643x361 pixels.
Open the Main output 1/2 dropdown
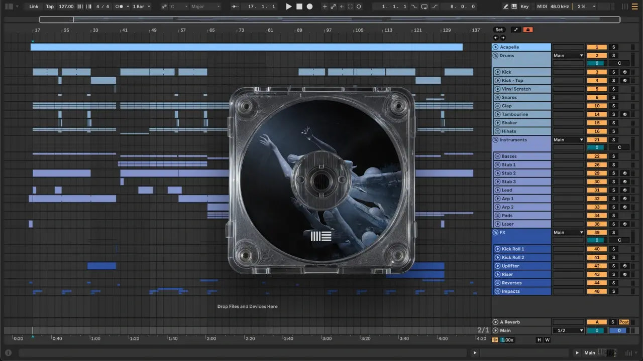568,330
